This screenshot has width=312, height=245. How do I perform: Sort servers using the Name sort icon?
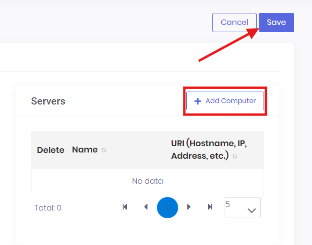[104, 150]
